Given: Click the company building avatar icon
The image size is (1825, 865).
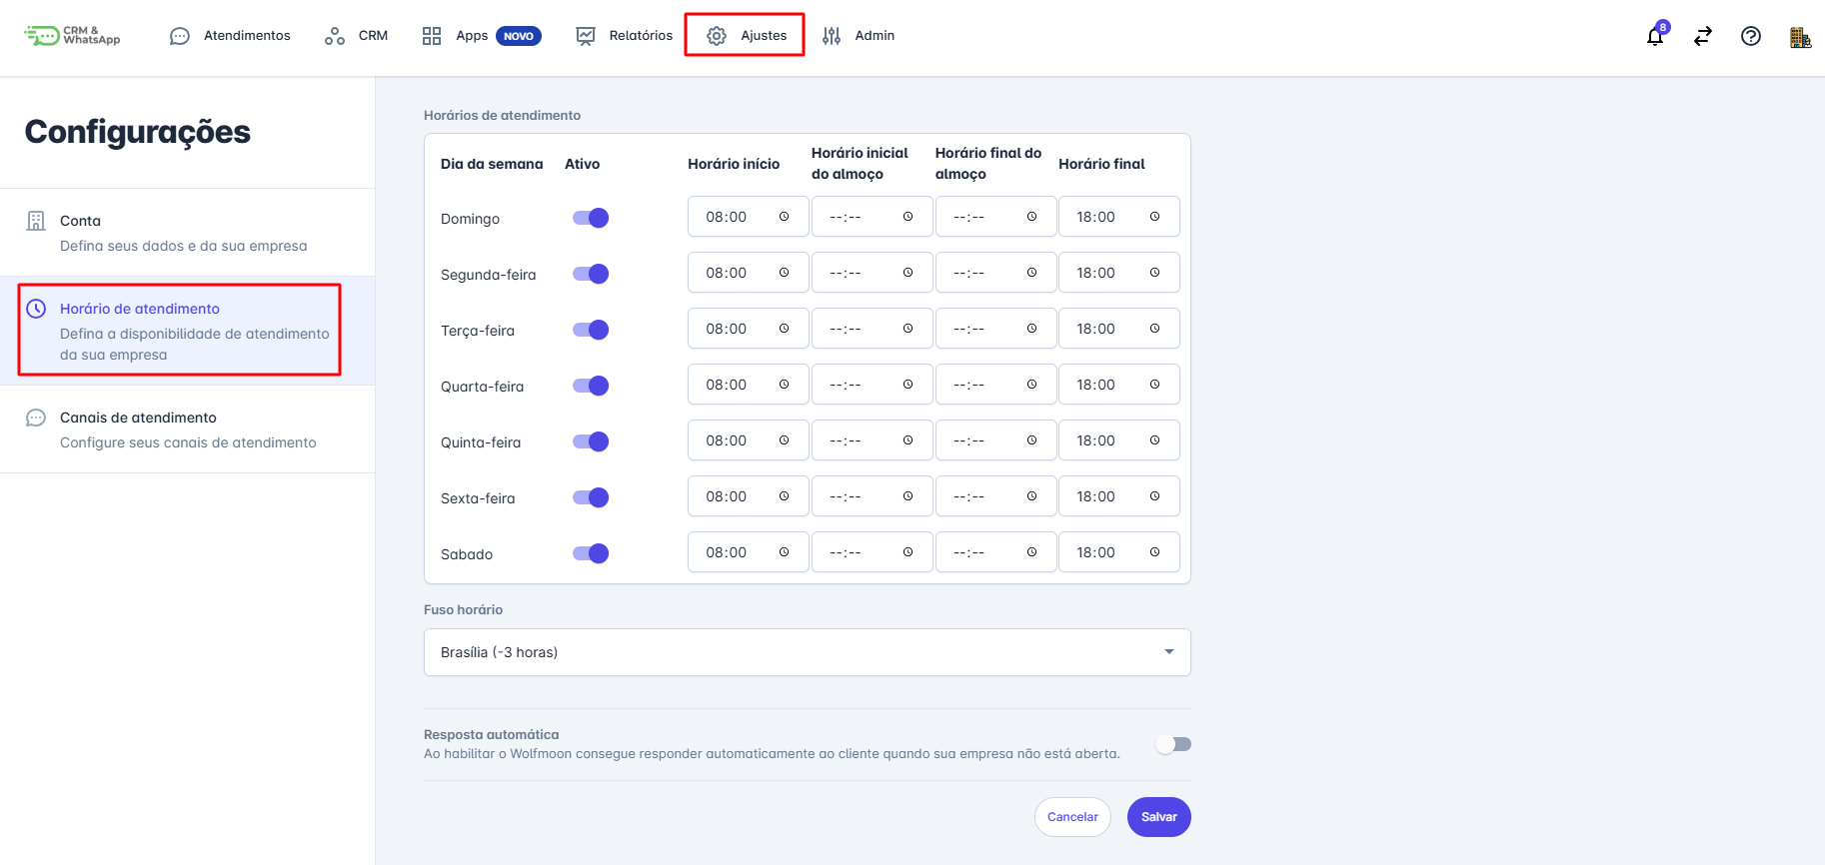Looking at the screenshot, I should (x=1800, y=37).
